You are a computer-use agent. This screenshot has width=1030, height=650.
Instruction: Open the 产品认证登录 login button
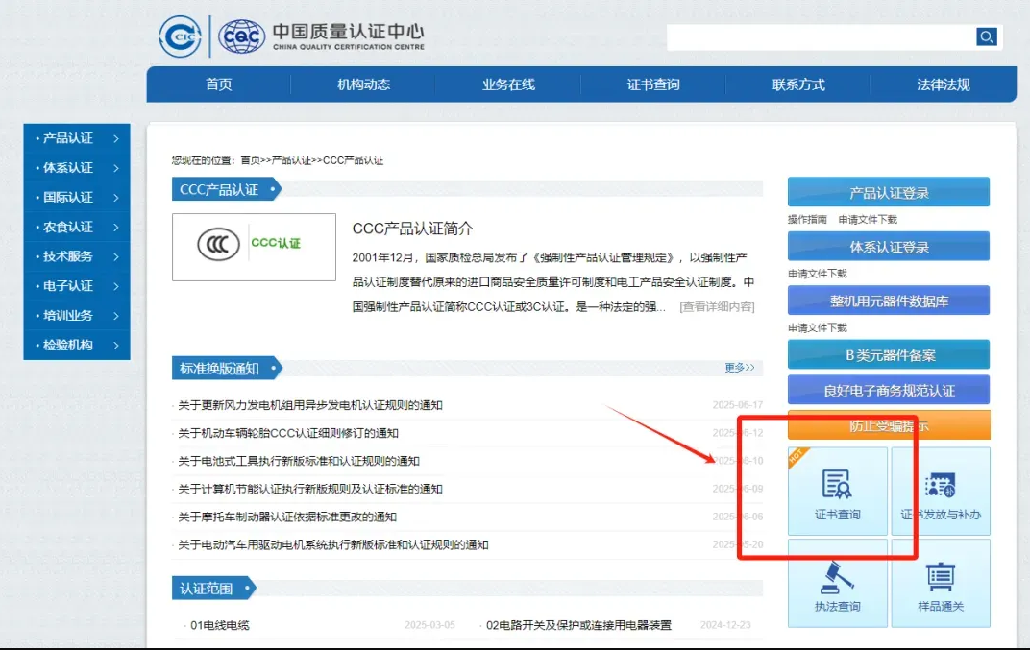point(888,191)
